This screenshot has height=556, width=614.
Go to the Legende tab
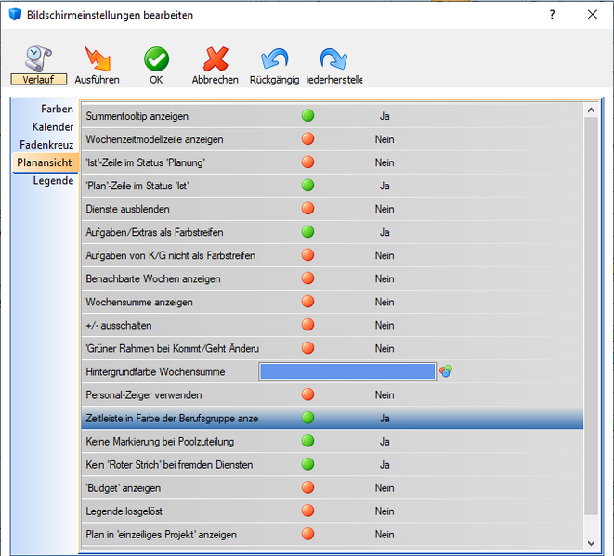click(53, 180)
